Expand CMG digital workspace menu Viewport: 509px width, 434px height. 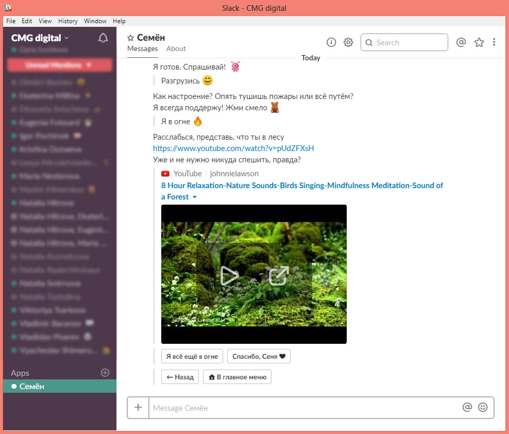coord(40,38)
